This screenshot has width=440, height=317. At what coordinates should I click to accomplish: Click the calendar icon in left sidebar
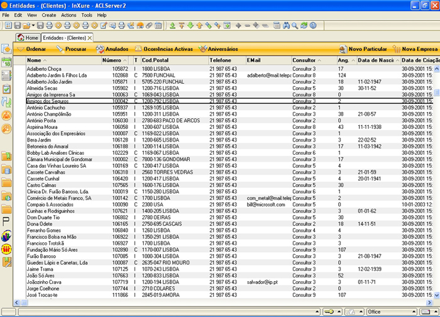tap(7, 62)
